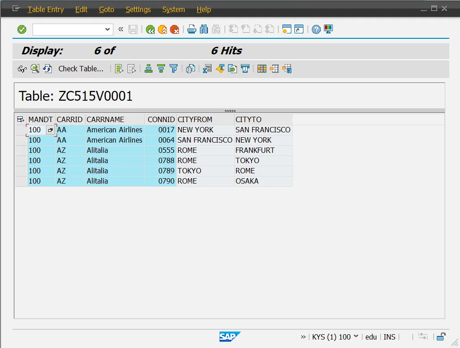Viewport: 460px width, 348px height.
Task: Click the value help button in MANDT cell
Action: [50, 130]
